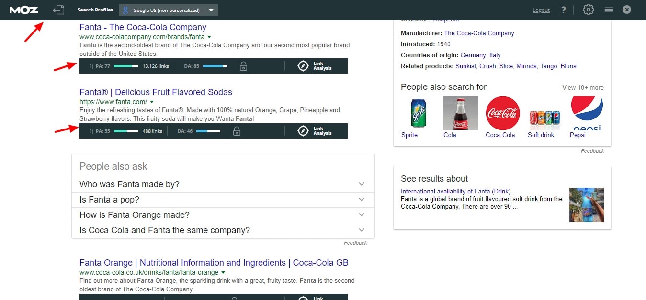This screenshot has width=646, height=300.
Task: Expand arrow beside www.coca-cola.co.uk/drinks/fanta/fanta-orange URL
Action: click(223, 272)
